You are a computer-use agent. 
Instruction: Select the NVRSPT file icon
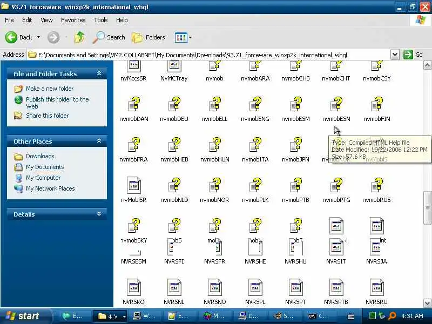[x=295, y=287]
